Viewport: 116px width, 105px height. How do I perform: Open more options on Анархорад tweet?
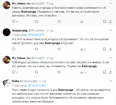pyautogui.click(x=110, y=30)
